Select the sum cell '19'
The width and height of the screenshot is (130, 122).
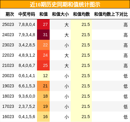[x=43, y=106]
